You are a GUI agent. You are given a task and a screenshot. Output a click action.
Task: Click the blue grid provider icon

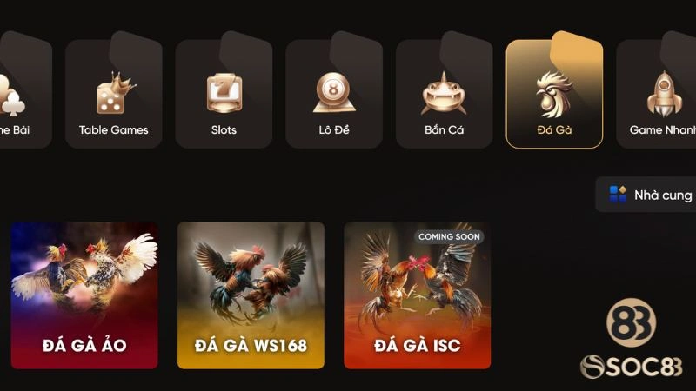click(x=618, y=194)
